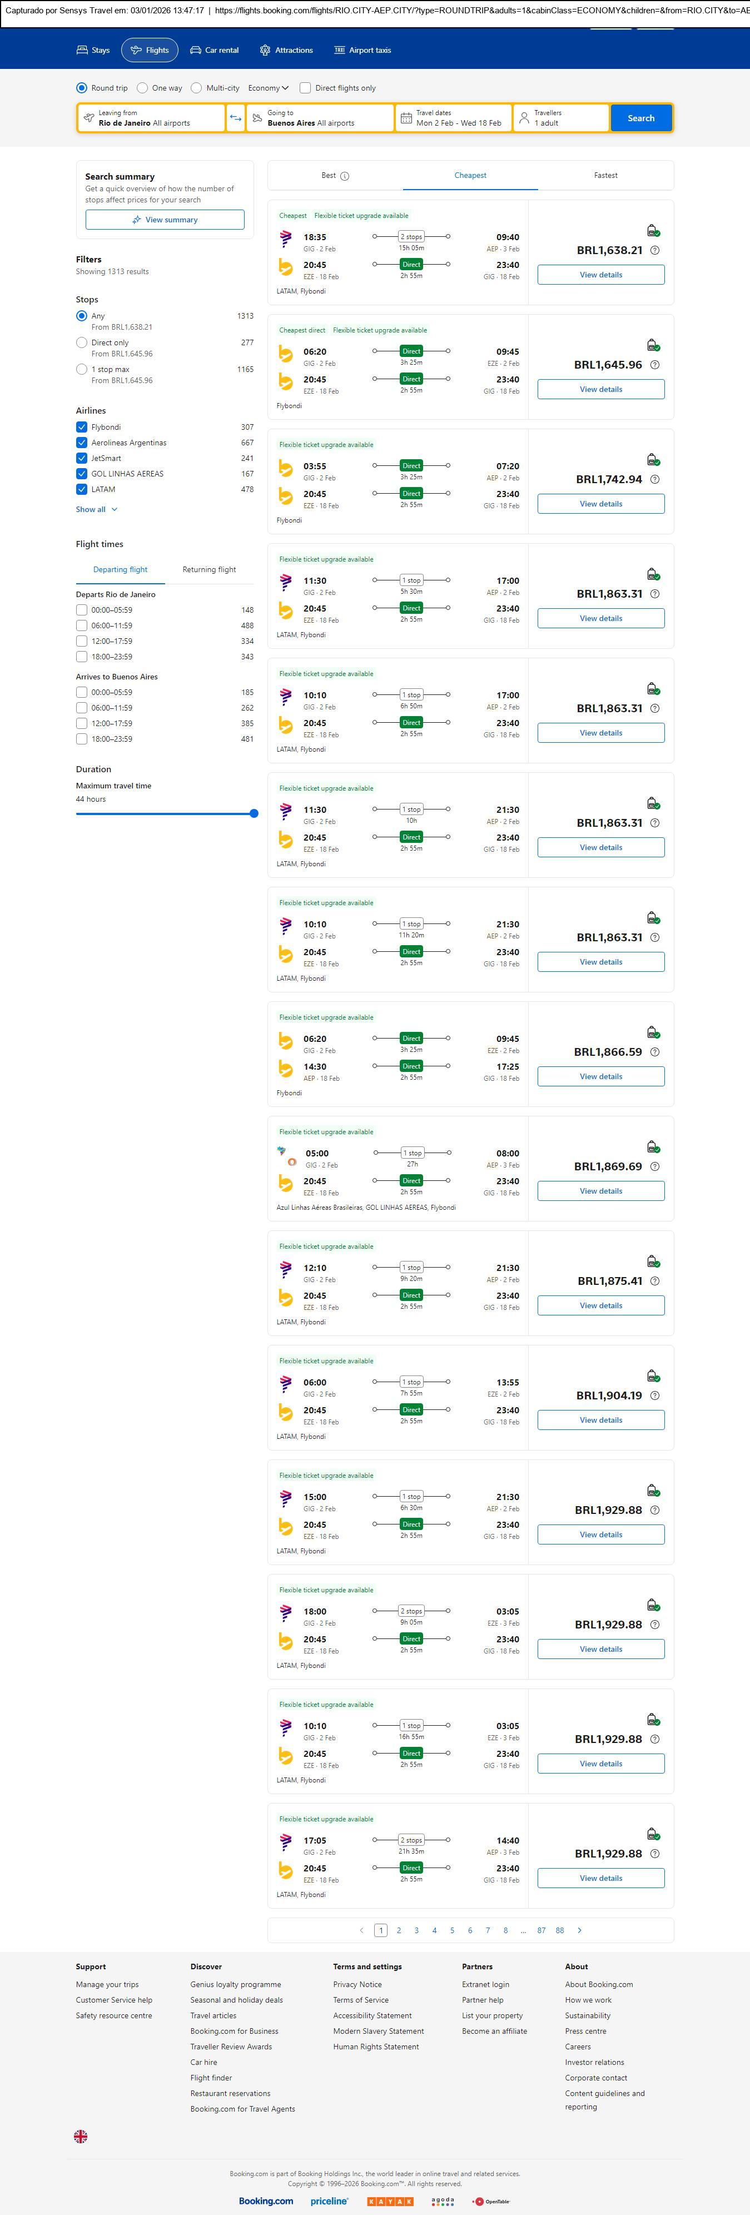Image resolution: width=750 pixels, height=2215 pixels.
Task: Select the Direct only stops filter
Action: click(82, 342)
